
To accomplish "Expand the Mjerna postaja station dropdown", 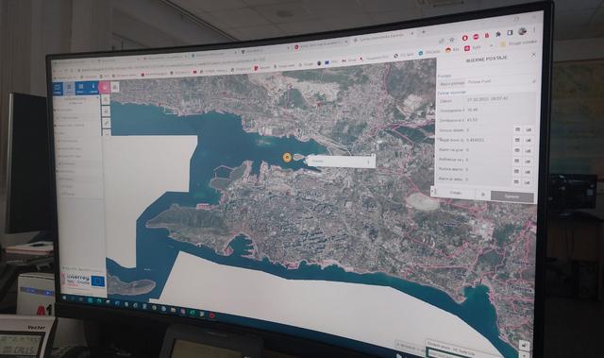I will pos(487,82).
